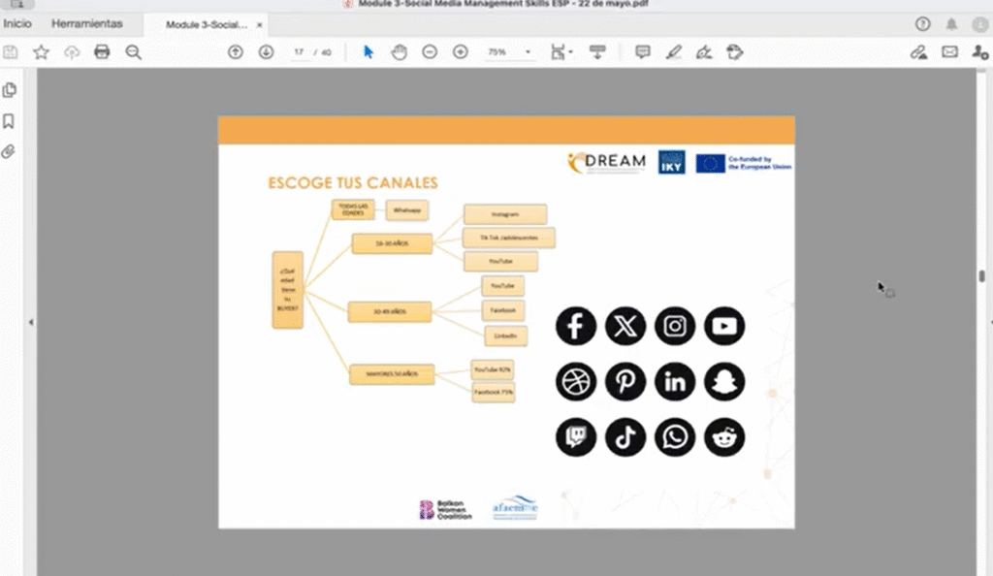Activate the arrow selection tool
The image size is (993, 576).
click(368, 52)
